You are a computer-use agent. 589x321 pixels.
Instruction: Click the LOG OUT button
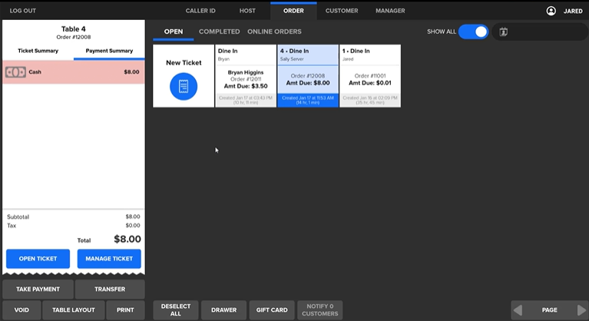[23, 11]
